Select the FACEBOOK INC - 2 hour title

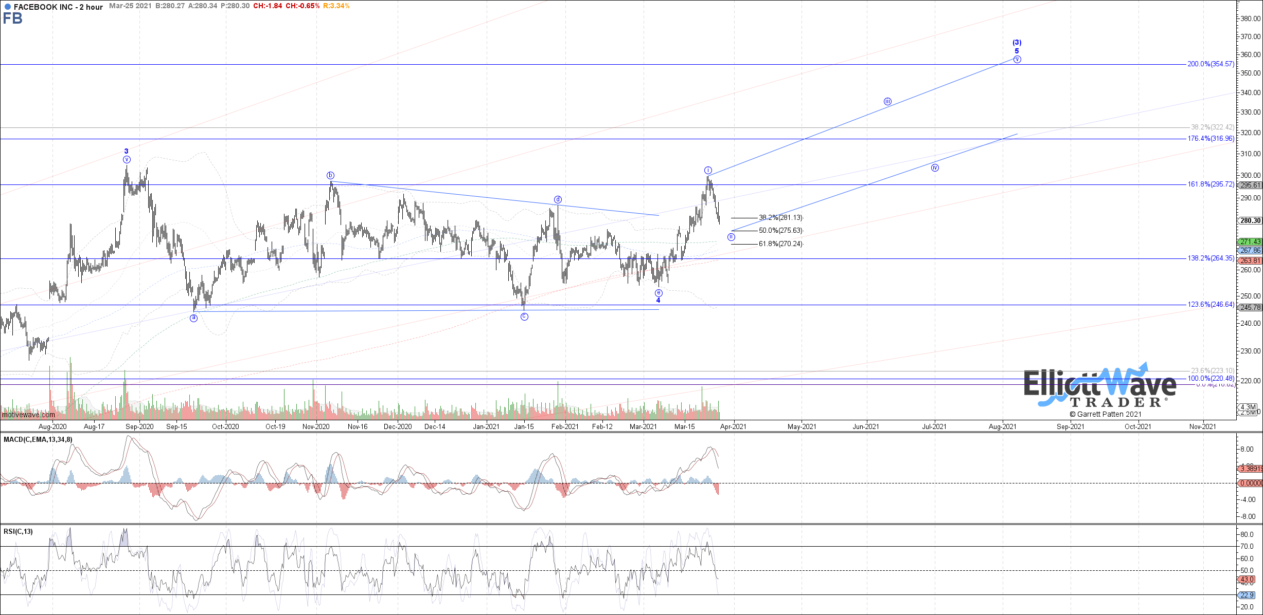tap(58, 7)
